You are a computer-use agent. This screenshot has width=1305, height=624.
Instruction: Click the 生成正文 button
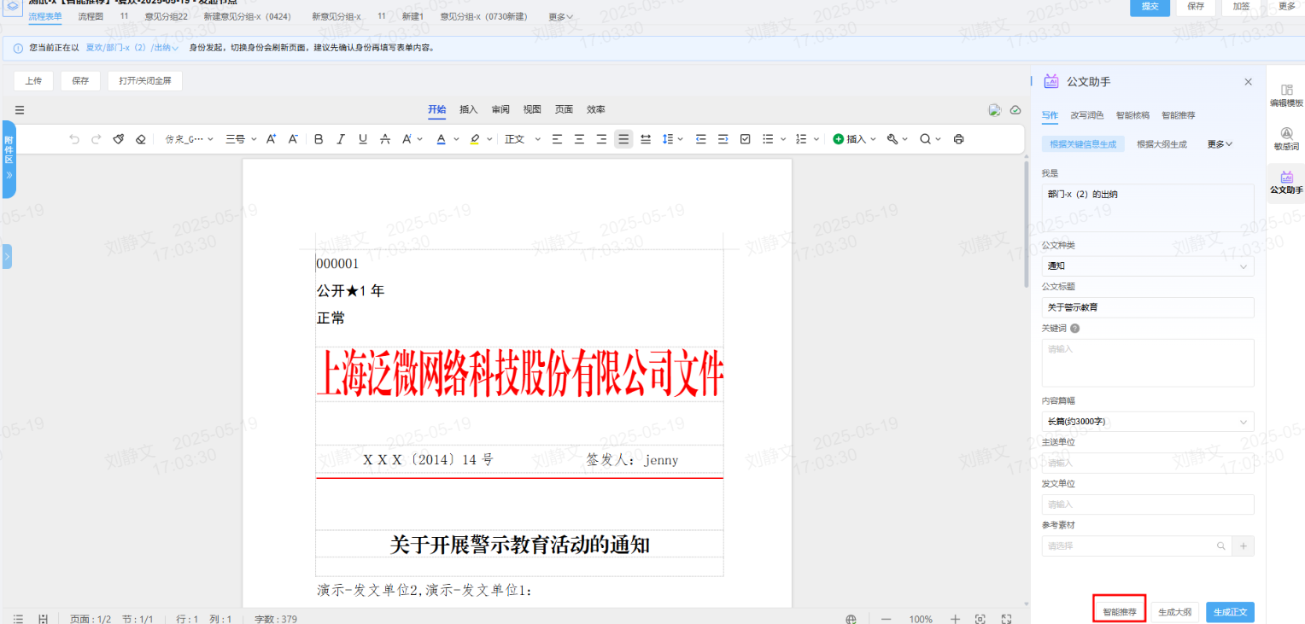click(x=1230, y=612)
